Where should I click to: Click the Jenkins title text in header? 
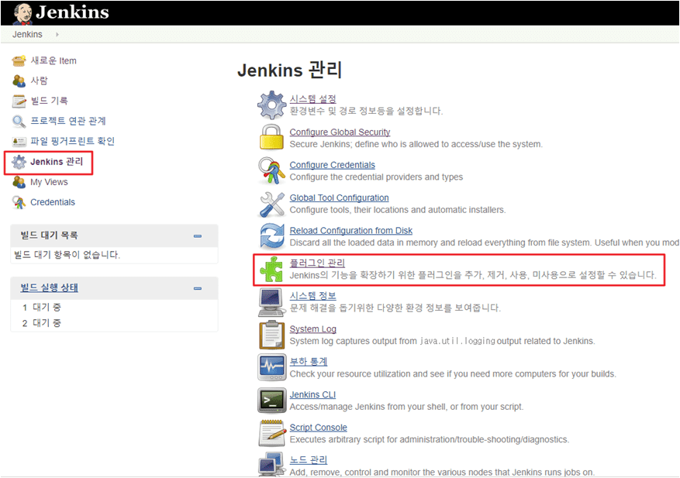pos(72,12)
